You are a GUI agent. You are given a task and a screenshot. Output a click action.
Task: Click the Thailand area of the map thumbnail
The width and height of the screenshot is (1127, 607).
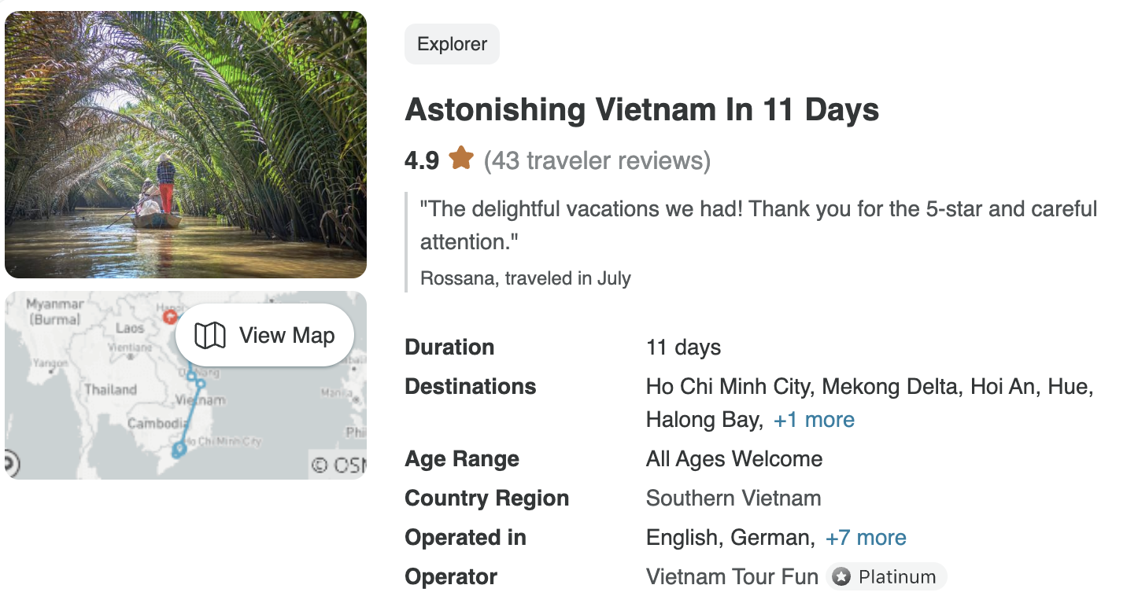point(110,390)
